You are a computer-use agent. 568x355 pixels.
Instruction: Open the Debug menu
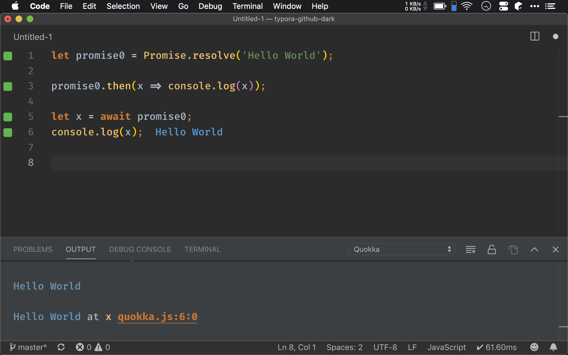(210, 6)
